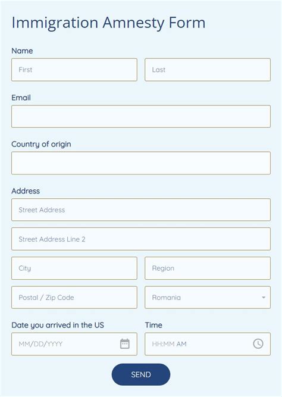Click the Email field label
Screen dimensions: 282x397
[21, 98]
